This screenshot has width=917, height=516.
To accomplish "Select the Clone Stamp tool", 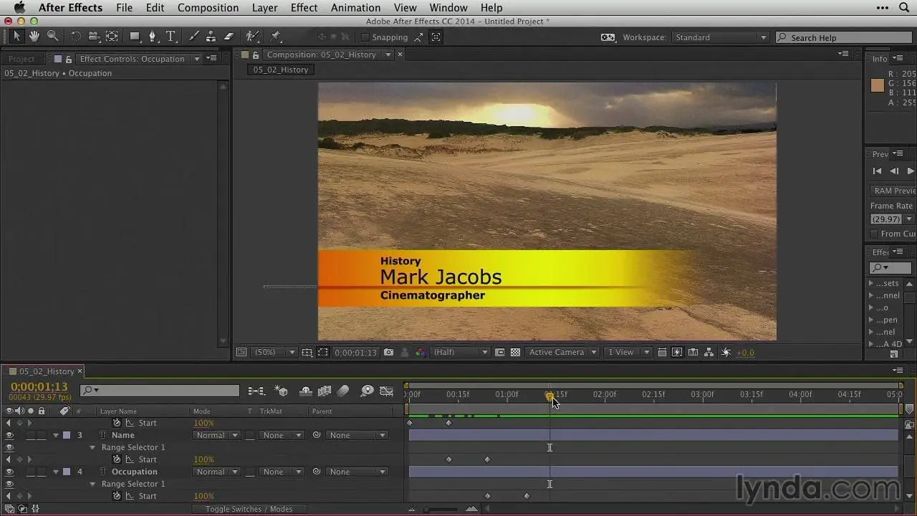I will click(x=211, y=37).
